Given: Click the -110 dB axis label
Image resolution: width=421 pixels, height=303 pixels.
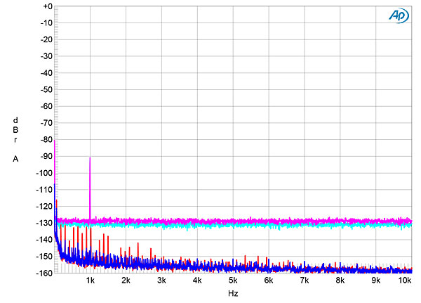Looking at the screenshot, I should point(44,190).
